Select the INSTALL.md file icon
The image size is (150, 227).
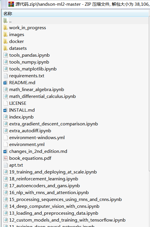click(x=5, y=110)
